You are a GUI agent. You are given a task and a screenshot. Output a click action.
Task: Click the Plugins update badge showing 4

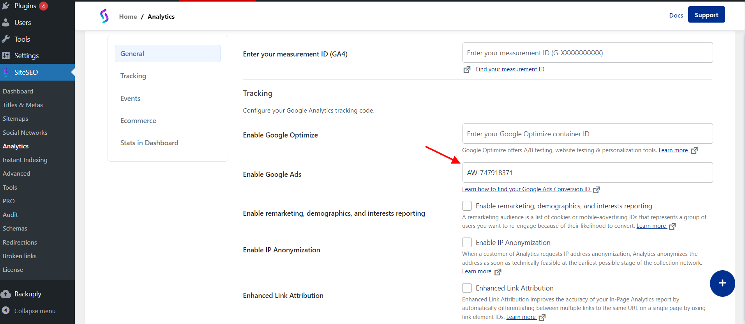click(x=43, y=6)
